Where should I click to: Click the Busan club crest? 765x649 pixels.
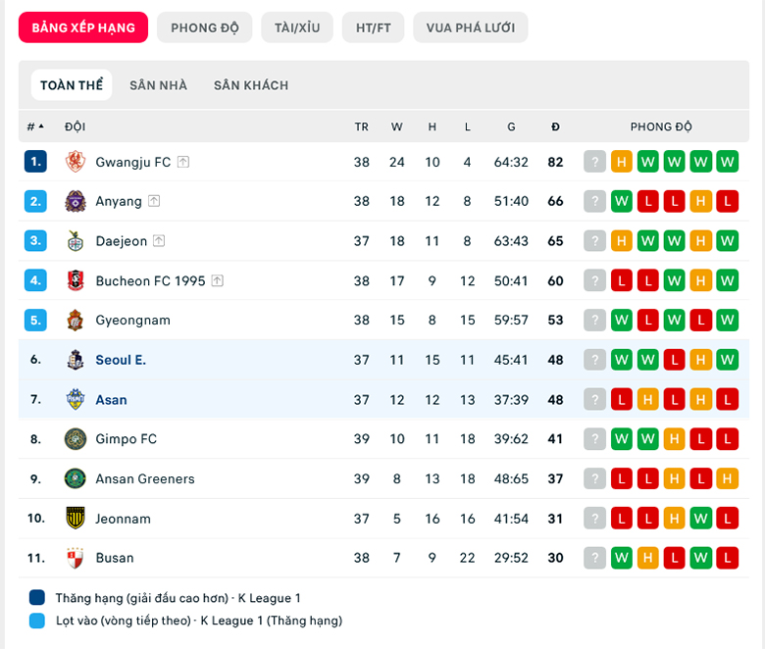click(x=76, y=558)
